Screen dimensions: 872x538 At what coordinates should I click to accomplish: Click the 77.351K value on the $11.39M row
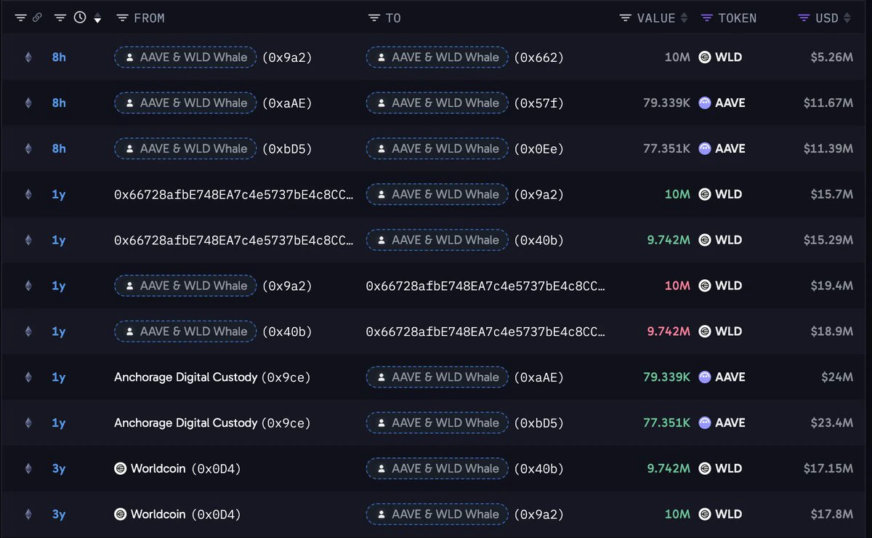[666, 148]
